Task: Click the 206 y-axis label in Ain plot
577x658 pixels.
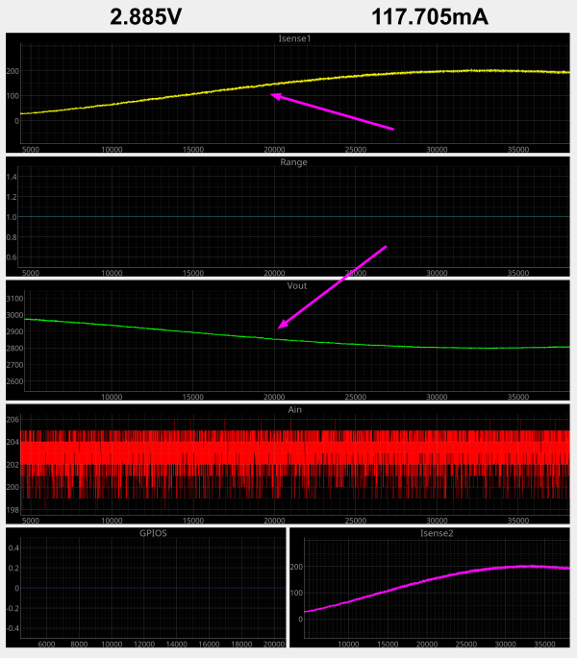Action: [x=13, y=421]
